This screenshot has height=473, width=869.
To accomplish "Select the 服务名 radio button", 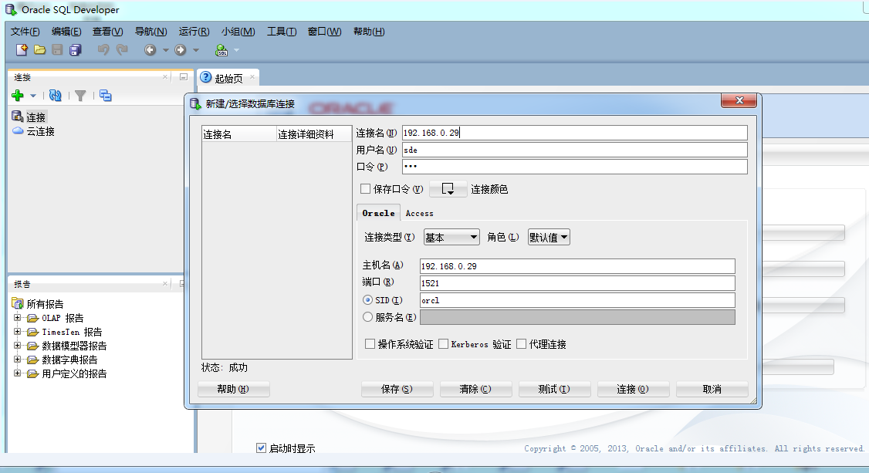I will click(x=368, y=316).
